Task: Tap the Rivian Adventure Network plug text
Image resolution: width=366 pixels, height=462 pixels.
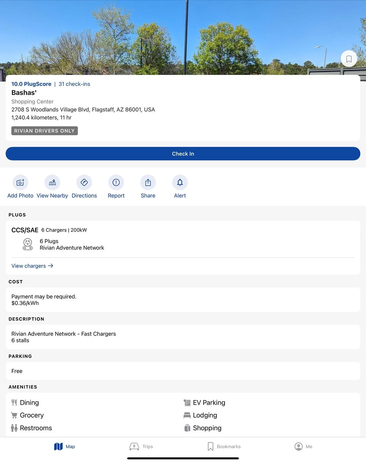Action: click(72, 248)
